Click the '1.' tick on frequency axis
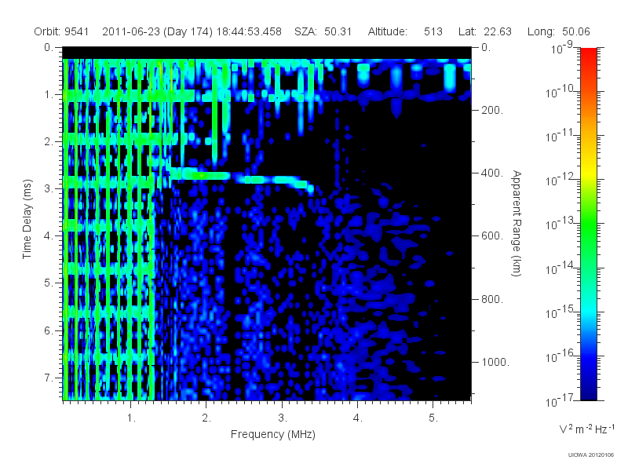The height and width of the screenshot is (471, 628). [131, 418]
